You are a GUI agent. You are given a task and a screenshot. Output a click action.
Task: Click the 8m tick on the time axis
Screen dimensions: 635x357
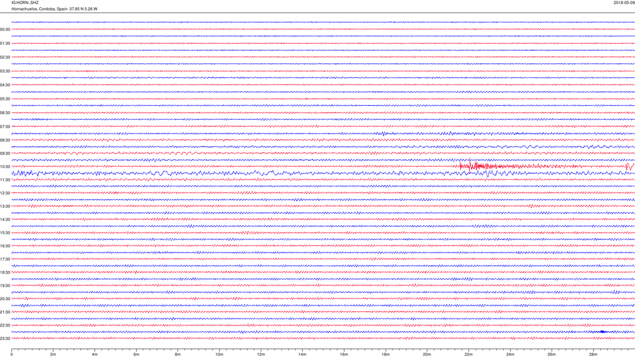[x=178, y=354]
